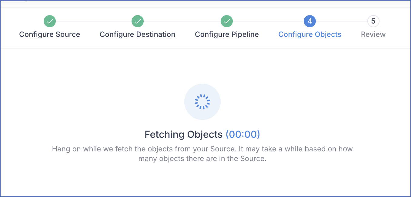The height and width of the screenshot is (197, 411).
Task: Go to the Configure Source step label
Action: click(x=50, y=34)
